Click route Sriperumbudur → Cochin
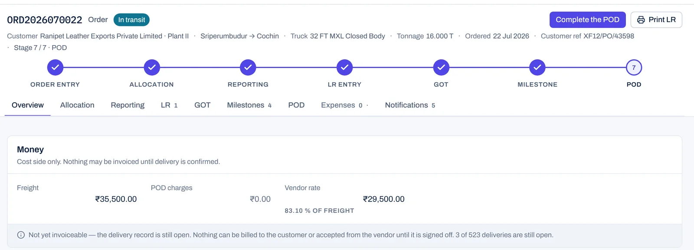 click(239, 36)
